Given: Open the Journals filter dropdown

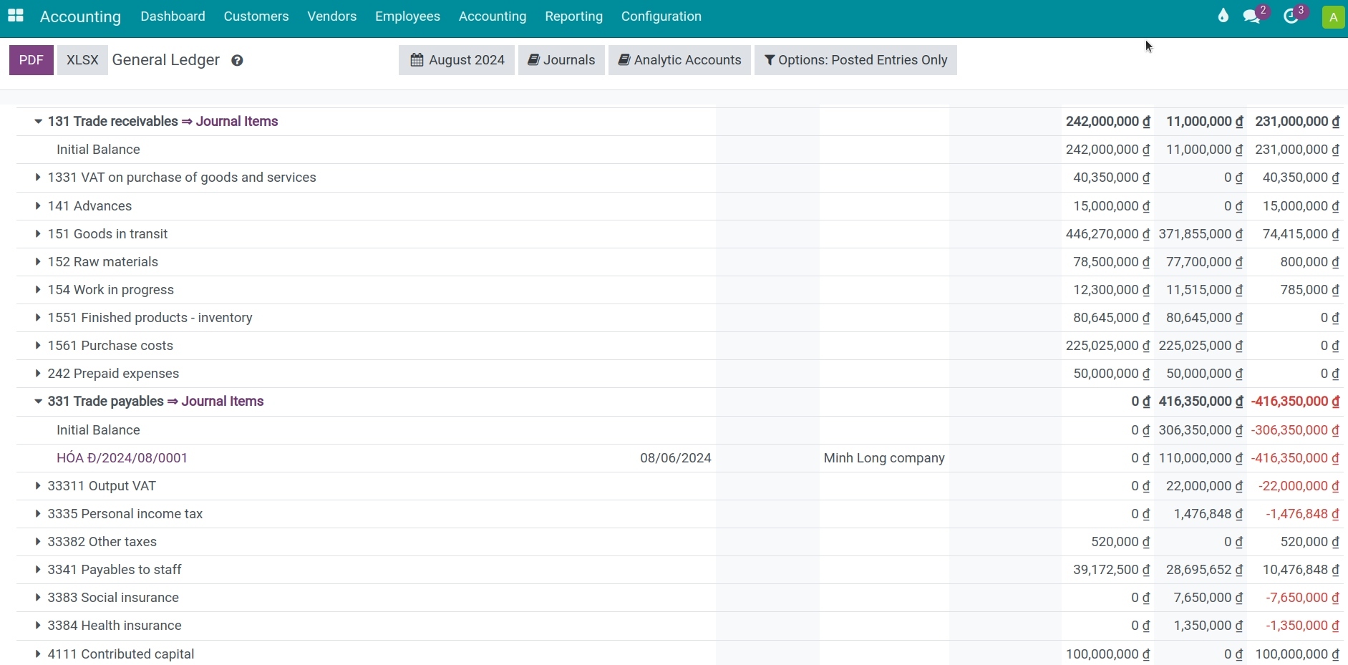Looking at the screenshot, I should click(x=561, y=60).
